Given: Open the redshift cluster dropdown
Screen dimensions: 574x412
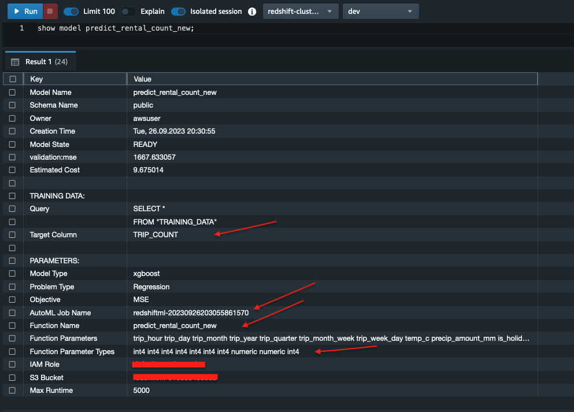Looking at the screenshot, I should click(x=300, y=12).
